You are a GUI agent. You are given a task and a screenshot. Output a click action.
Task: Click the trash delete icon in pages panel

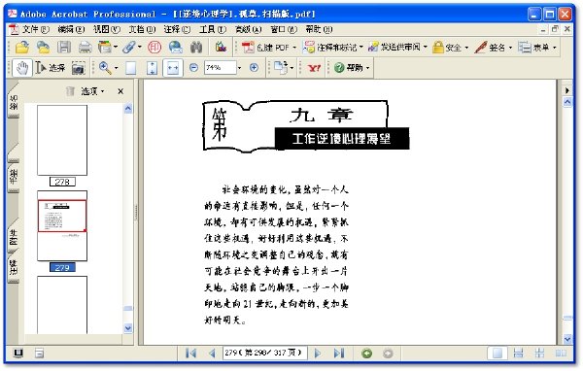(70, 91)
